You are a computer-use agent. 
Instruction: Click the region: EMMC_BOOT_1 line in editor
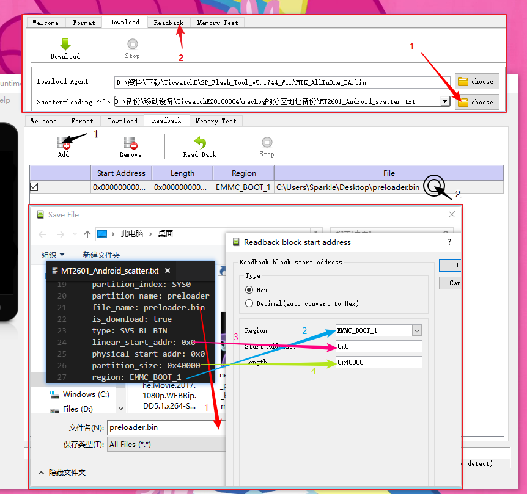tap(136, 377)
